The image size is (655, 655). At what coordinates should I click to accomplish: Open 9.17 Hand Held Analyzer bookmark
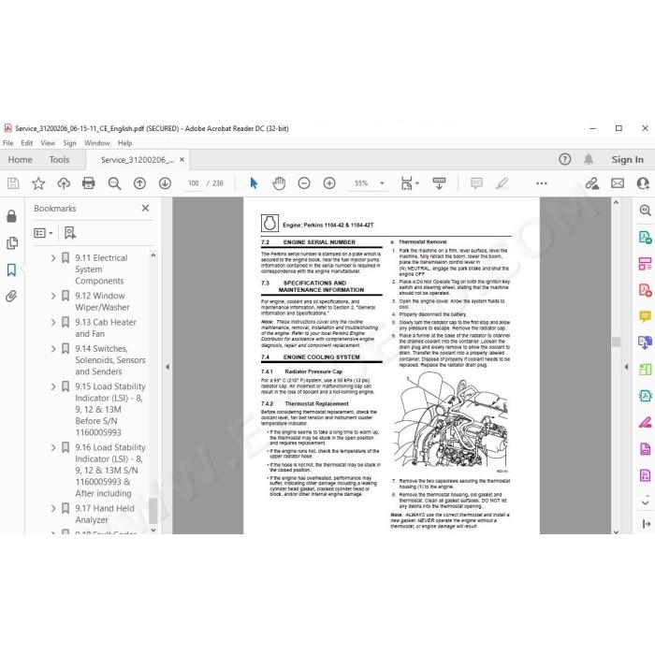pos(105,515)
